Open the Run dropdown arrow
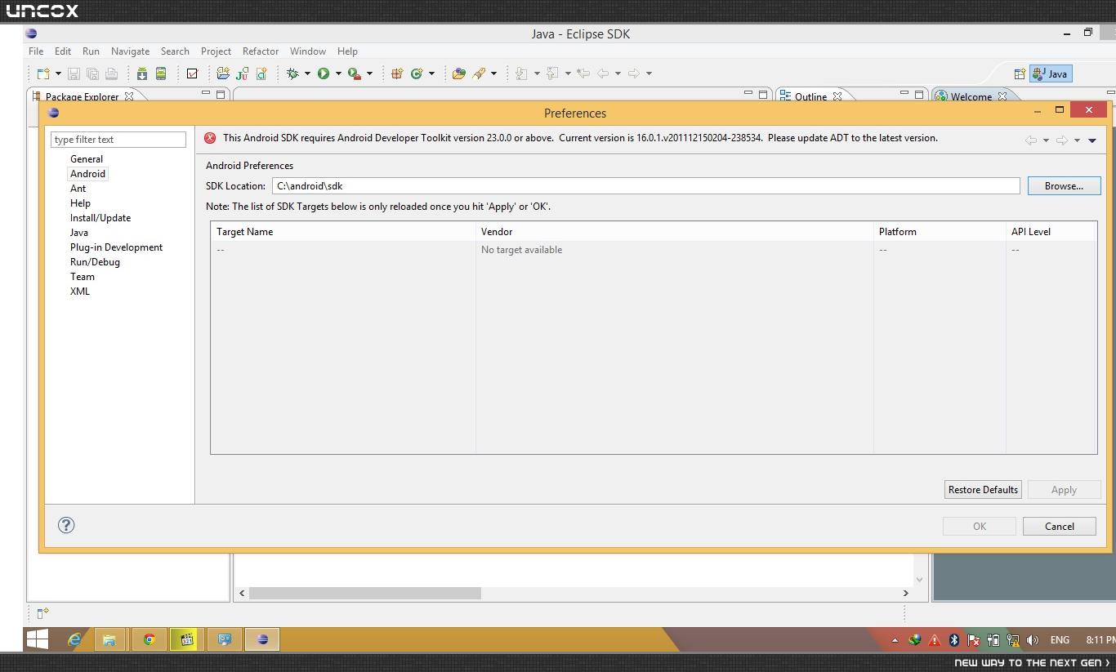This screenshot has width=1116, height=672. click(338, 73)
